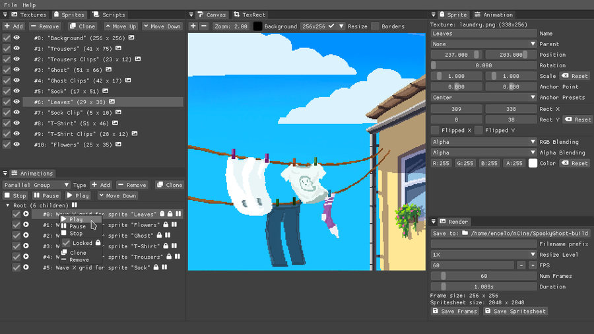Image resolution: width=594 pixels, height=334 pixels.
Task: Open the Resize Level dropdown showing 1X
Action: coord(484,255)
